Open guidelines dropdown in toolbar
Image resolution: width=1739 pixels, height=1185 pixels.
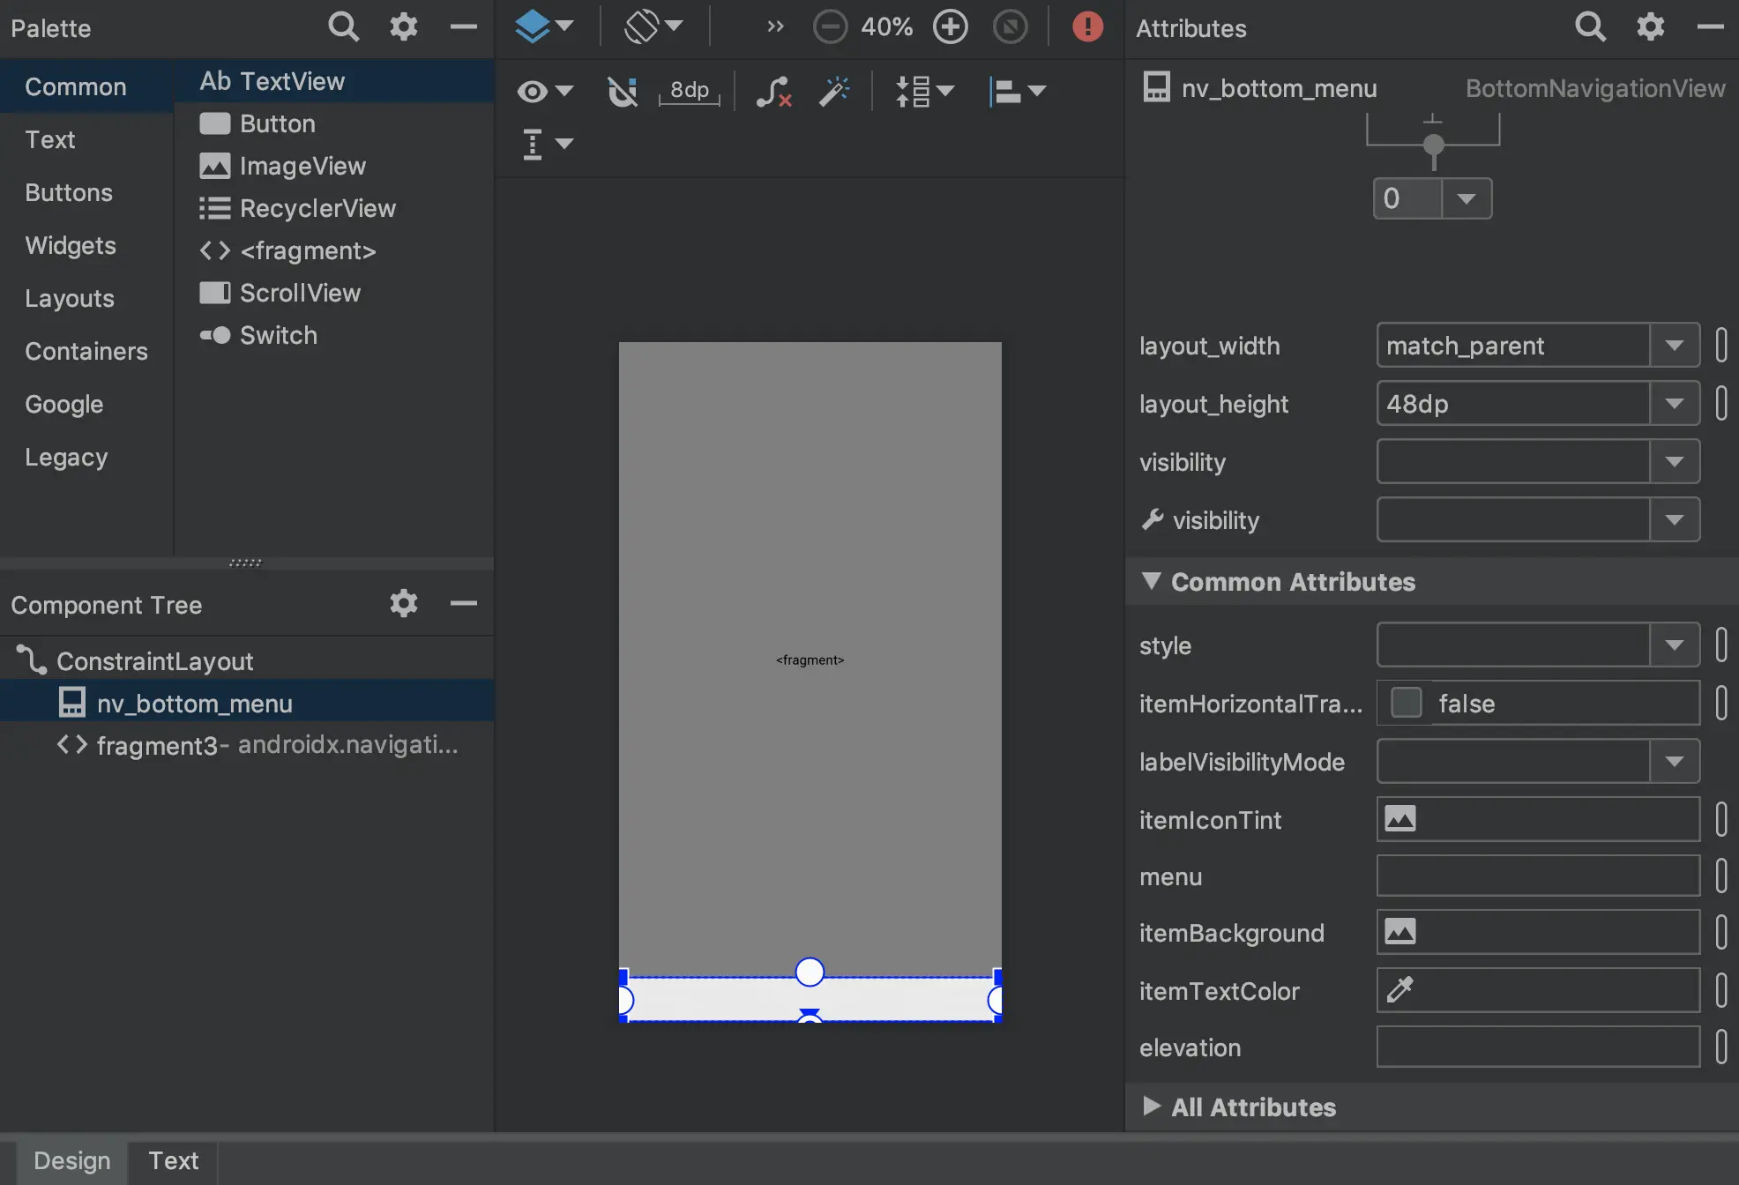pos(547,144)
